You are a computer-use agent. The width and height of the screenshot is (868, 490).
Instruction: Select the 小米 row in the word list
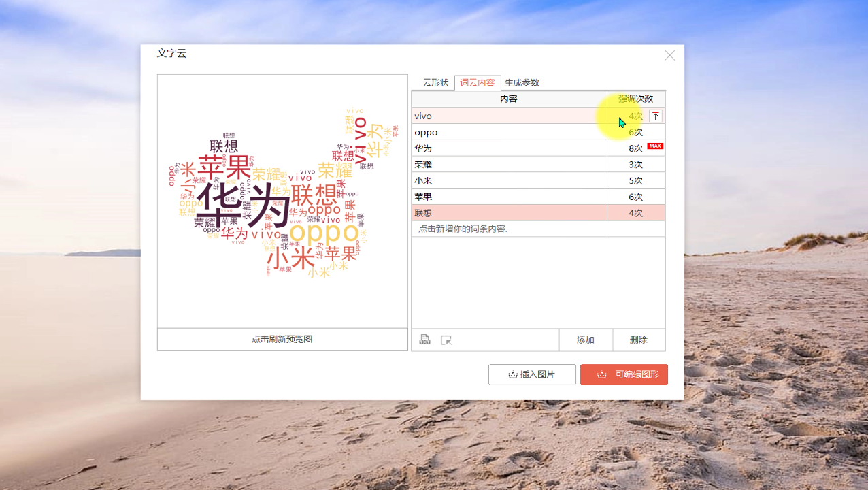coord(538,180)
